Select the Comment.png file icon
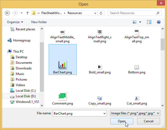The width and height of the screenshot is (167, 130). (x=62, y=96)
